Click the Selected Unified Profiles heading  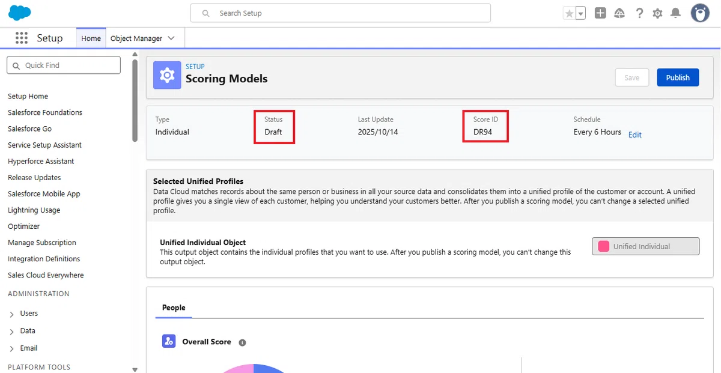click(198, 181)
